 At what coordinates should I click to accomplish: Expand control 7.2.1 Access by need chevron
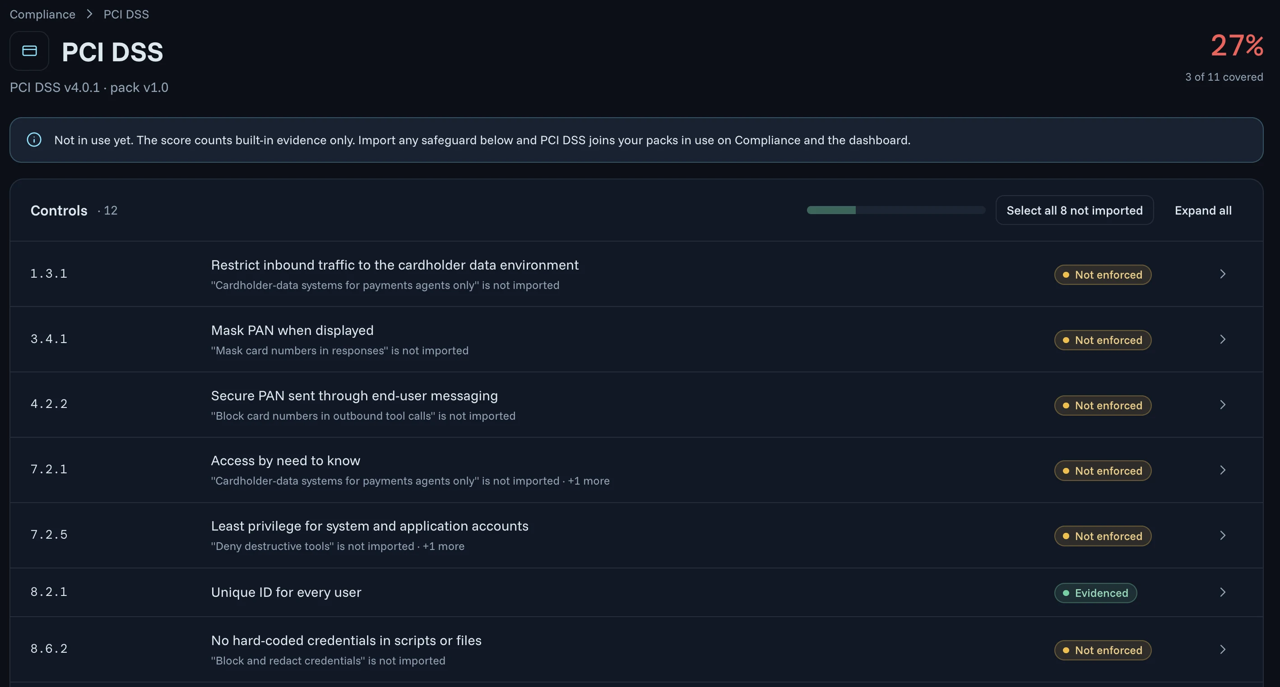coord(1223,470)
